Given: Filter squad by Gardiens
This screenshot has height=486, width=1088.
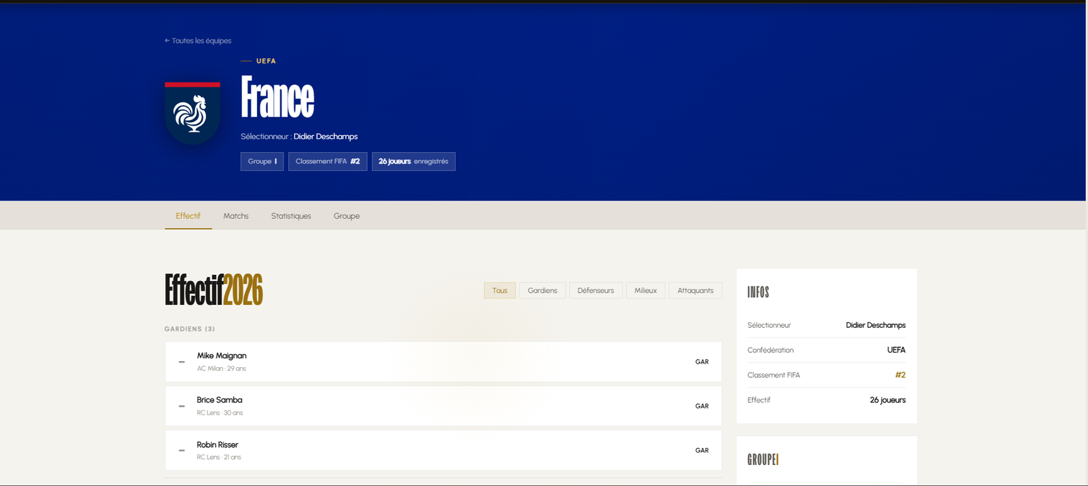Looking at the screenshot, I should (x=543, y=291).
